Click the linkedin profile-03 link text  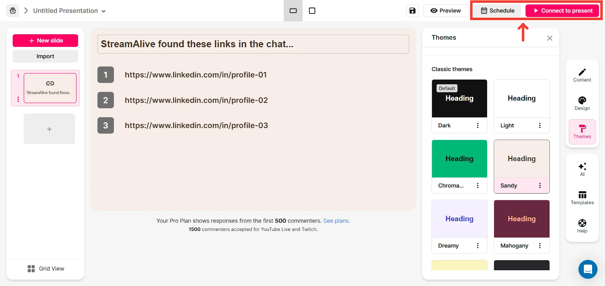pos(196,125)
